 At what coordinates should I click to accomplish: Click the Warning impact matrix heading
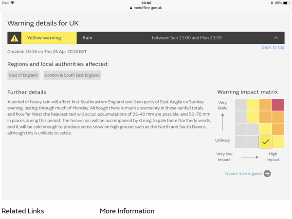(248, 92)
